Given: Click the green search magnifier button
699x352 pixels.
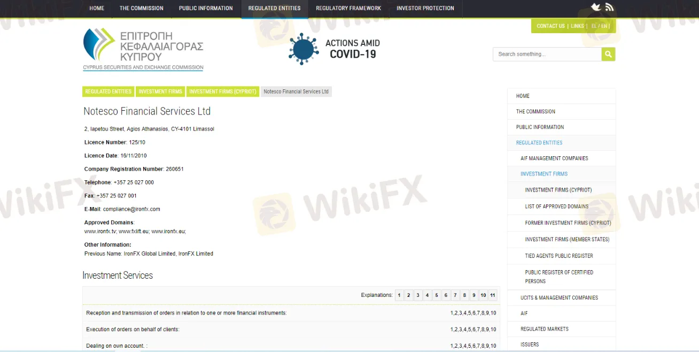Looking at the screenshot, I should click(608, 54).
